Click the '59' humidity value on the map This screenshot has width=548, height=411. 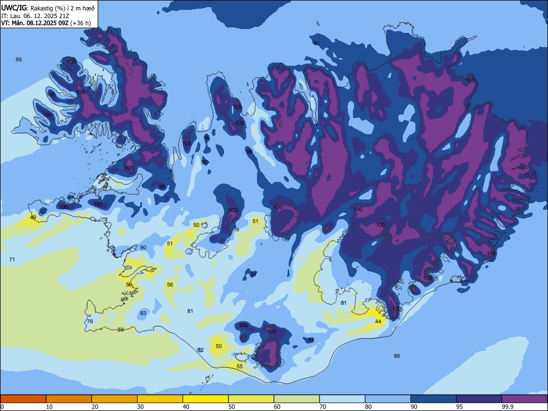tap(121, 329)
